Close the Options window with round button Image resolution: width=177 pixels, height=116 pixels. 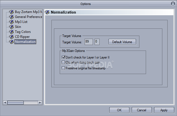coord(173,4)
